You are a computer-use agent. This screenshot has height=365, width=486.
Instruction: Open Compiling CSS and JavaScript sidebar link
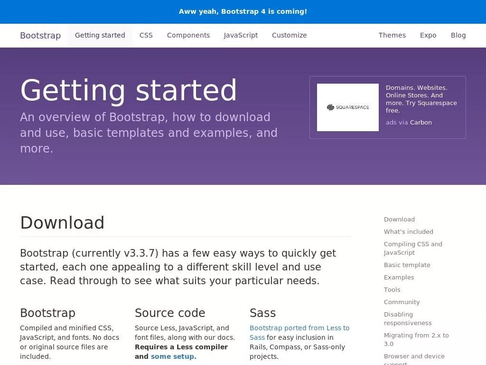(413, 248)
